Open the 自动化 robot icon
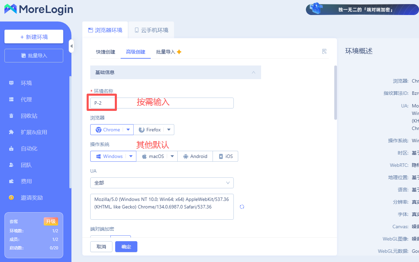The width and height of the screenshot is (419, 262). click(x=11, y=148)
